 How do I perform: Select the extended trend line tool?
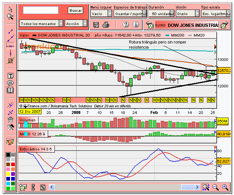[11, 38]
